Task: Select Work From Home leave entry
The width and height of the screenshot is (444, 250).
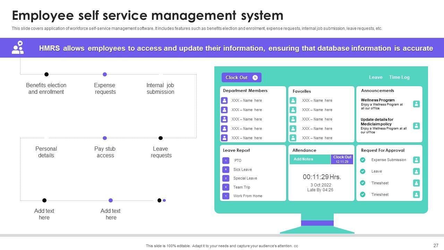Action: tap(248, 196)
